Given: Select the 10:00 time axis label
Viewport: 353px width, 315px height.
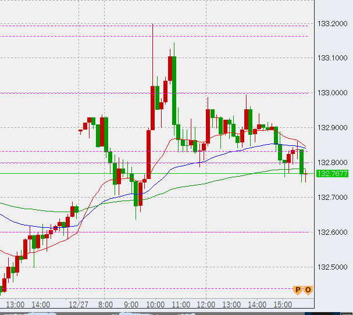Looking at the screenshot, I should tap(155, 304).
